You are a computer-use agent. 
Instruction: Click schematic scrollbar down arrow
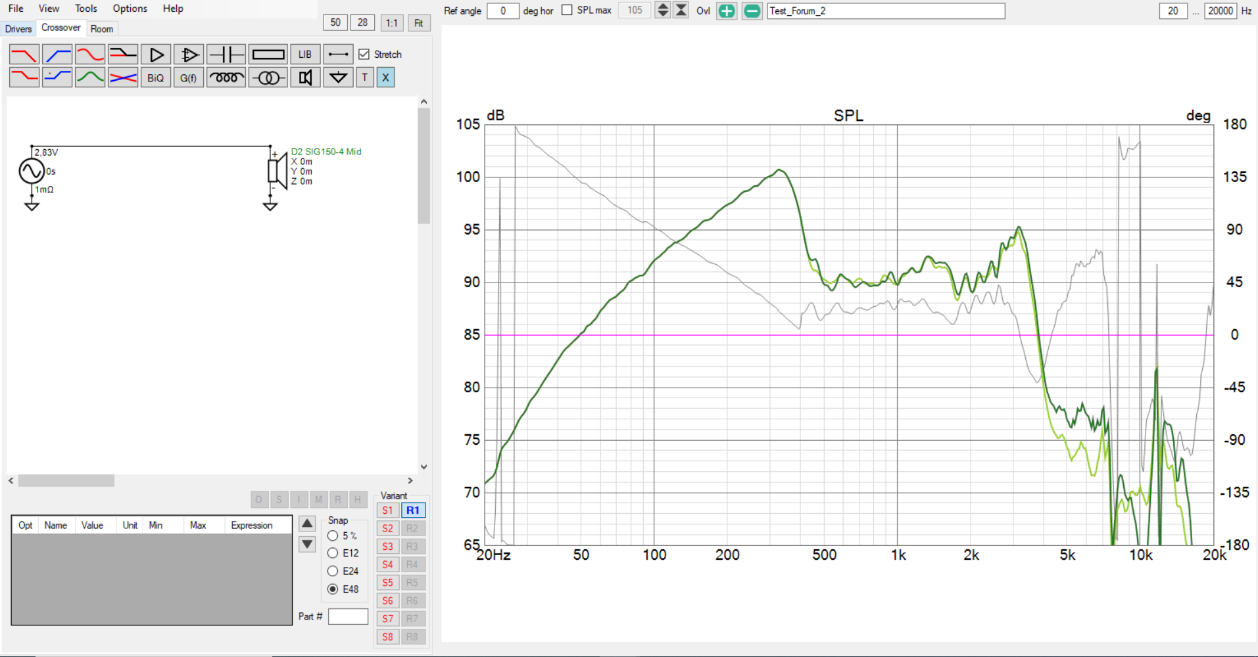pos(424,467)
